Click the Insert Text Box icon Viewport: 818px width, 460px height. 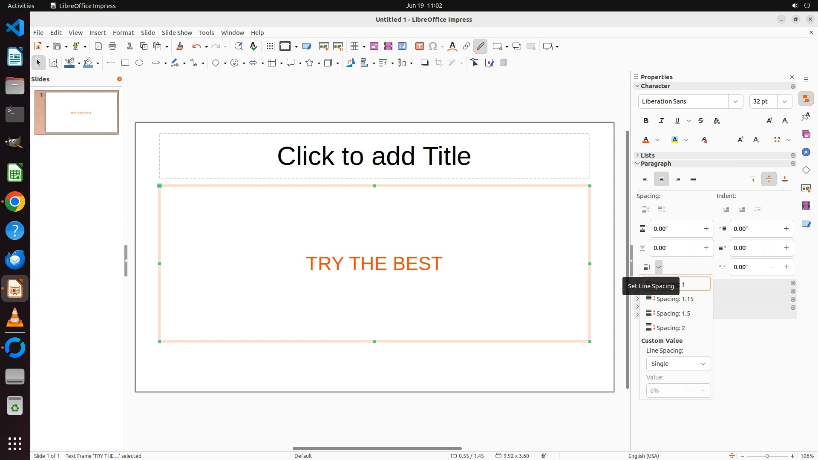point(419,46)
